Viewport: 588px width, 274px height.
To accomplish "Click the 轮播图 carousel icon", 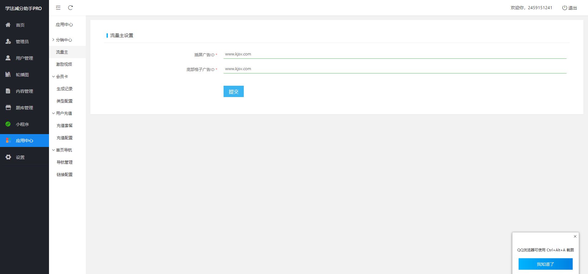I will coord(8,74).
